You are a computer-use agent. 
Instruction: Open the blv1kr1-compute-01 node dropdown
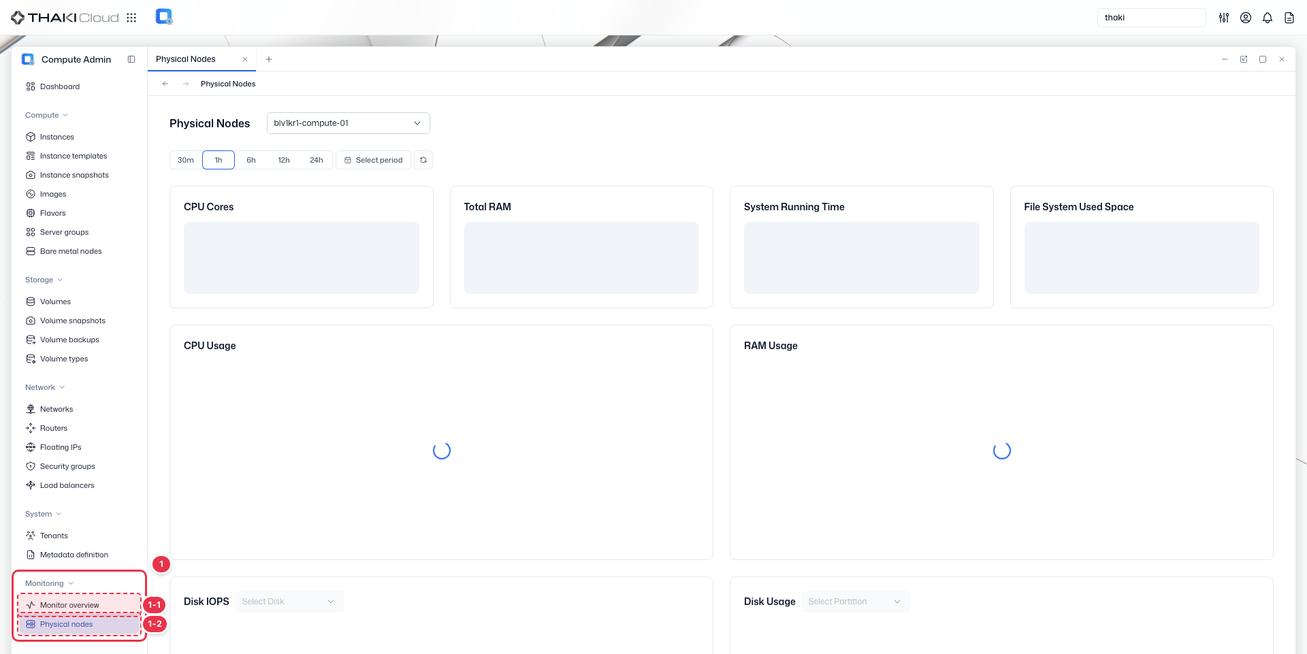click(x=348, y=123)
